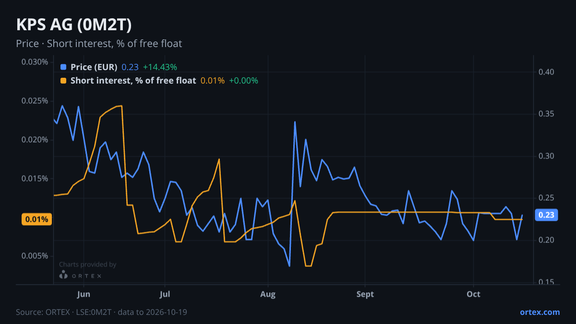The image size is (576, 324).
Task: Click the 0.030% left axis label
Action: pyautogui.click(x=35, y=62)
